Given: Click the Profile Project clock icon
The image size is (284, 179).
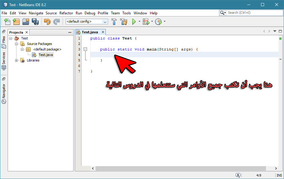Looking at the screenshot, I should point(158,21).
